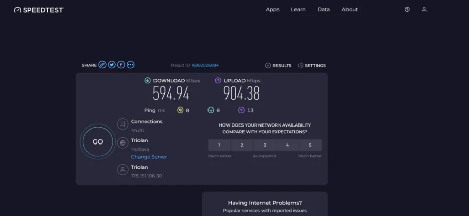Rate network availability 3 As expected
This screenshot has height=216, width=469.
point(265,145)
